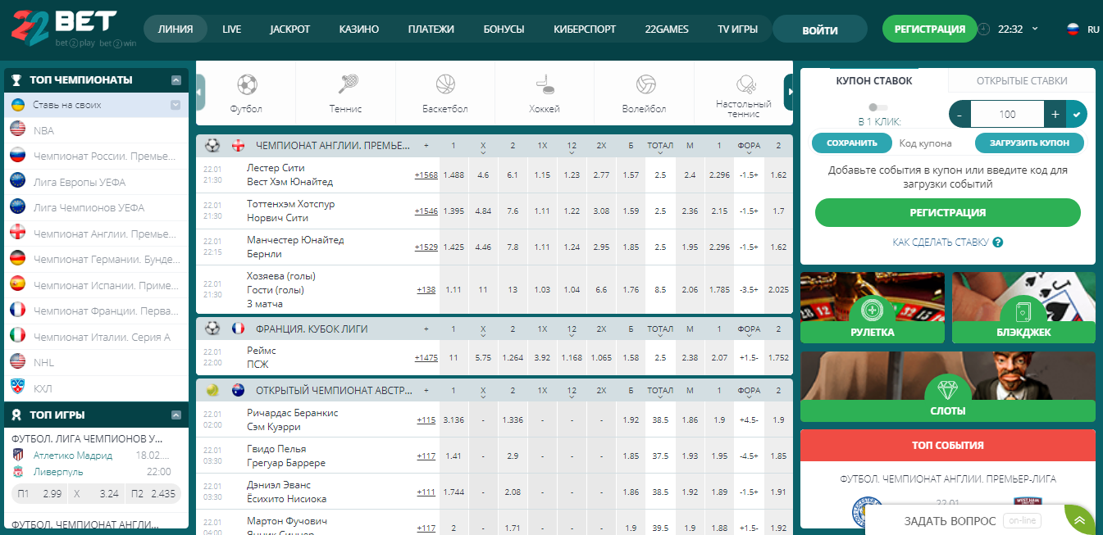Screen dimensions: 1103x535
Task: Collapse the Top Games panel
Action: [x=175, y=415]
